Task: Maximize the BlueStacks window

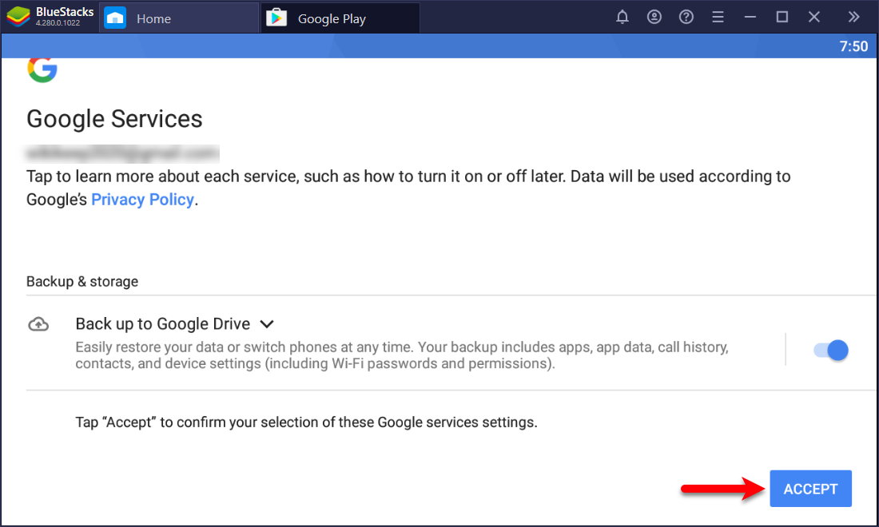Action: (782, 17)
